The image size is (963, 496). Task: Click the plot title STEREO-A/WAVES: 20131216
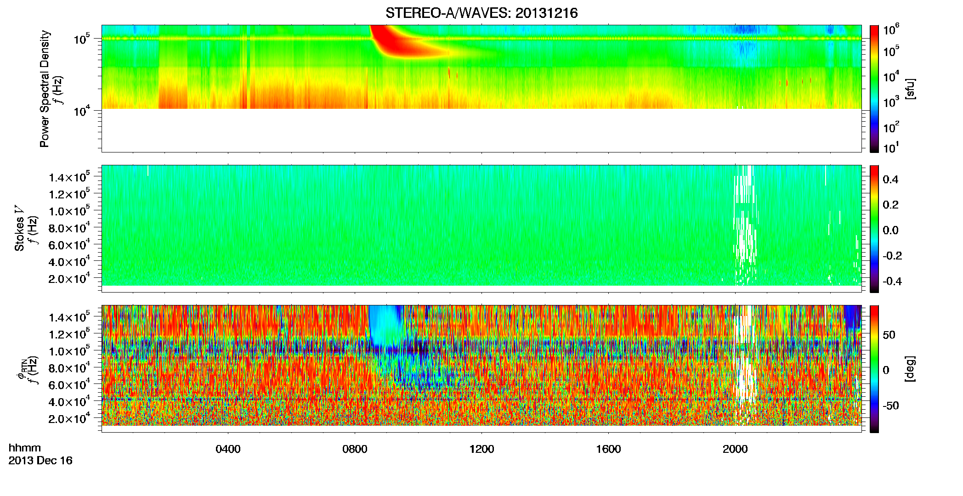point(481,13)
